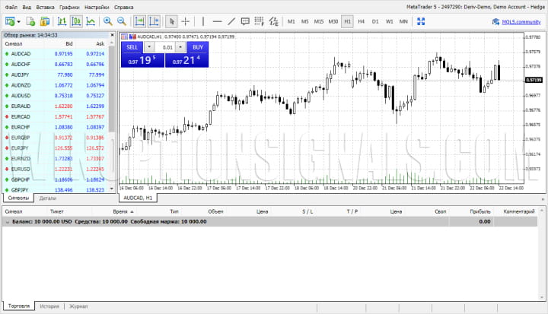Select the arrow cursor tool

coord(171,21)
